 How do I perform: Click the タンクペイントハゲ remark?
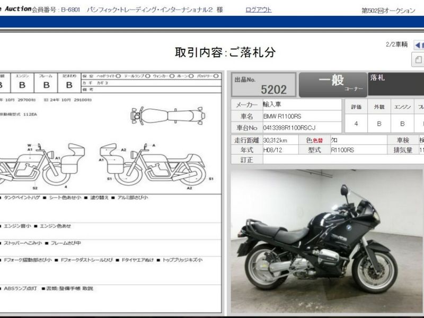(22, 198)
